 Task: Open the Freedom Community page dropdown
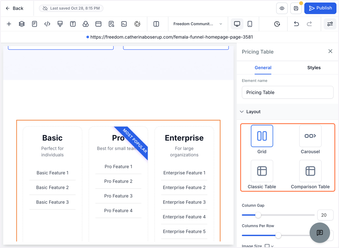coord(198,24)
